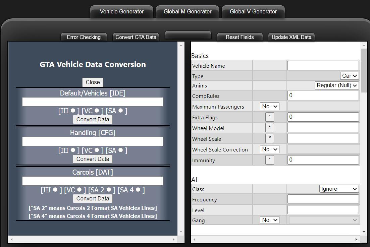The image size is (370, 247).
Task: Click the GTA Vehicle Data Conversion title
Action: [x=93, y=64]
